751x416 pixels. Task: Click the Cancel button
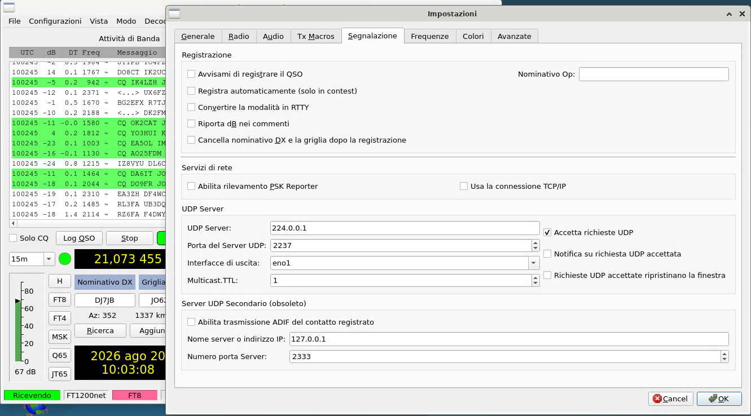tap(670, 399)
